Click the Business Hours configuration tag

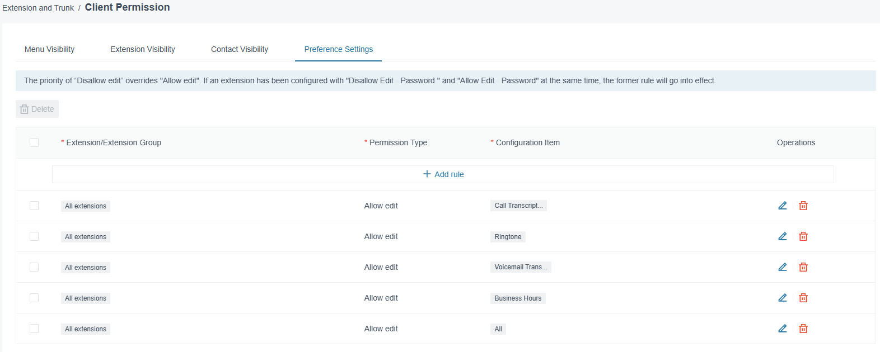click(x=518, y=298)
